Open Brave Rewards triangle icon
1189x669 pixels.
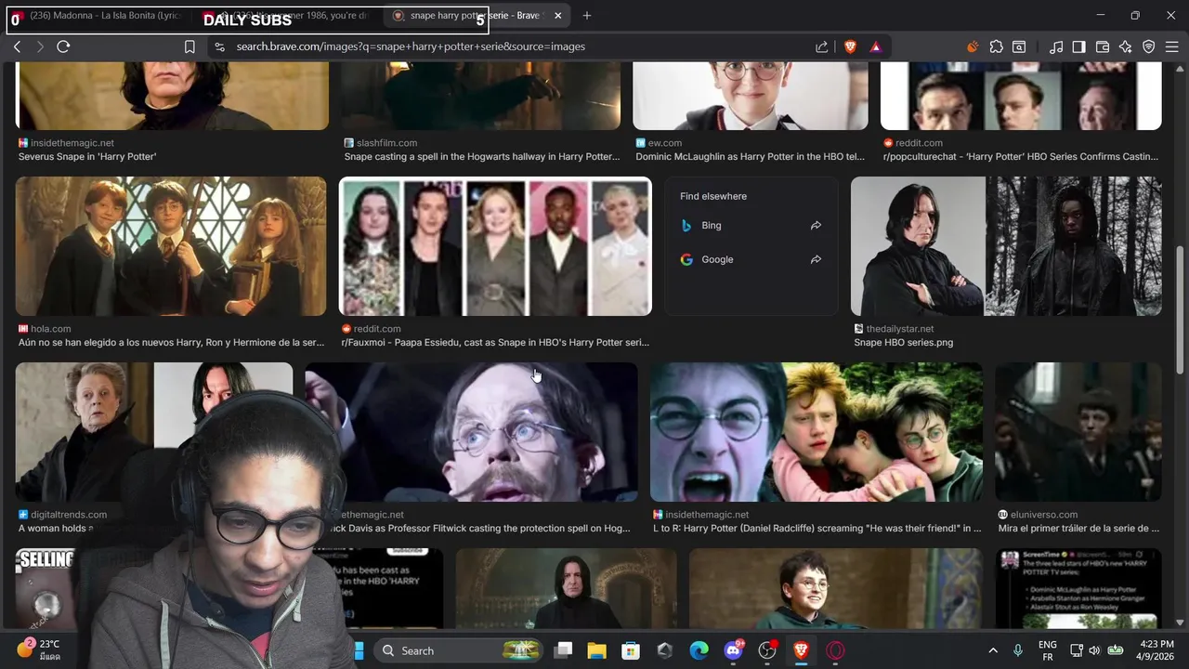[x=875, y=46]
